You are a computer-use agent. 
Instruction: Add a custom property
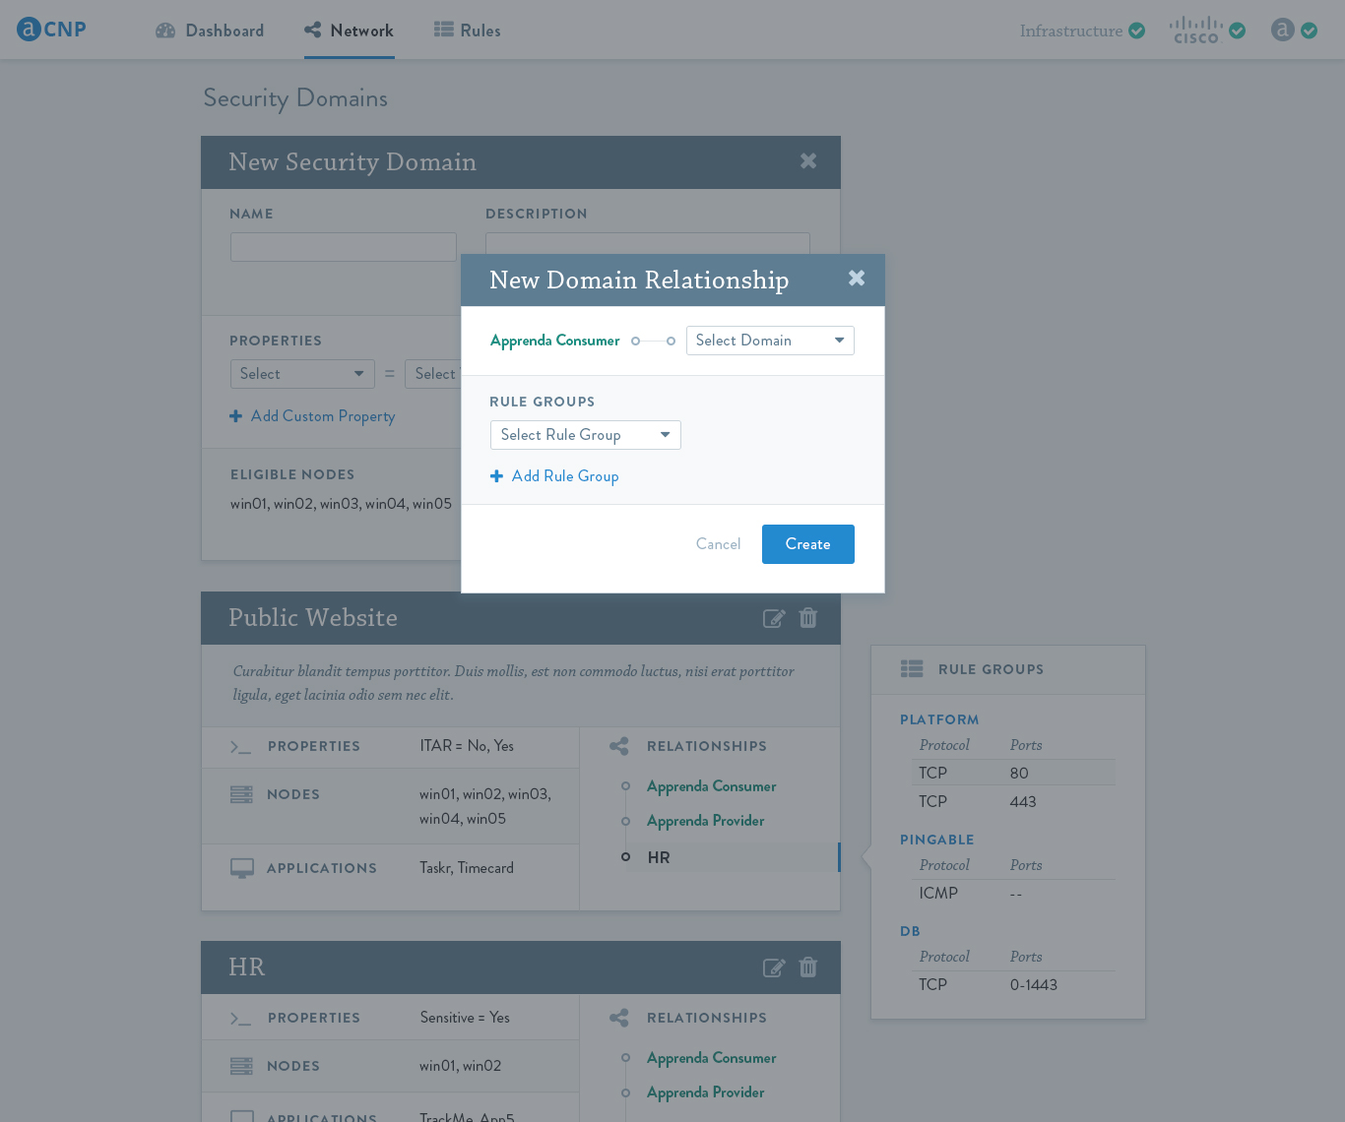coord(312,416)
